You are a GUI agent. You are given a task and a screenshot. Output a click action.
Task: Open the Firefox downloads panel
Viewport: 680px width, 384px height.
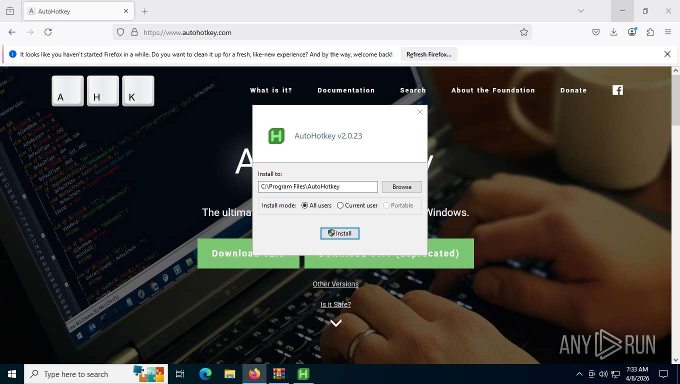point(614,32)
